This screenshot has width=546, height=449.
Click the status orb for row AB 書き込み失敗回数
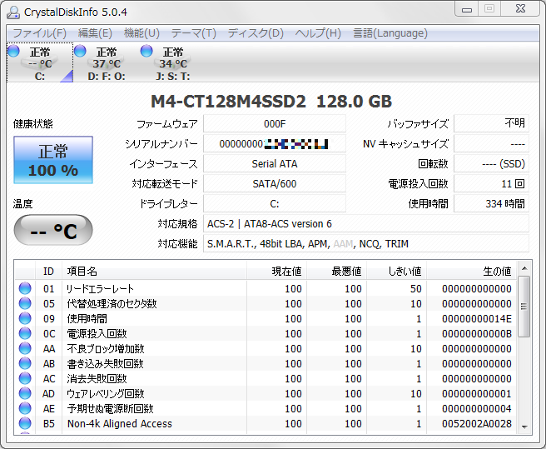pos(25,363)
